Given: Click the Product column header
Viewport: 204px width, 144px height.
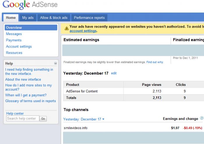Looking at the screenshot, I should click(73, 85).
